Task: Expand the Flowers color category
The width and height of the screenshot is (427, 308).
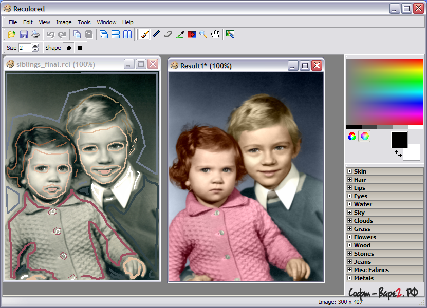Action: [349, 237]
